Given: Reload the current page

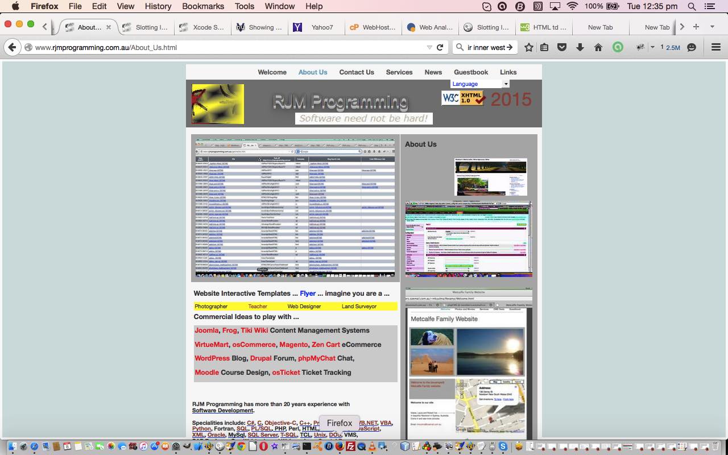Looking at the screenshot, I should pyautogui.click(x=440, y=47).
